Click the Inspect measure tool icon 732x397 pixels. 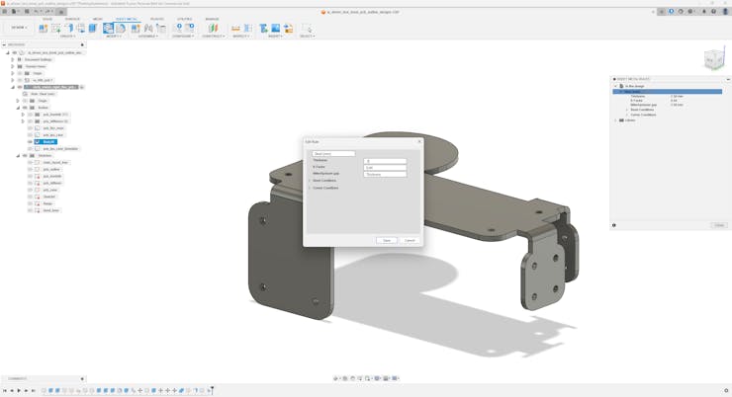[x=235, y=29]
